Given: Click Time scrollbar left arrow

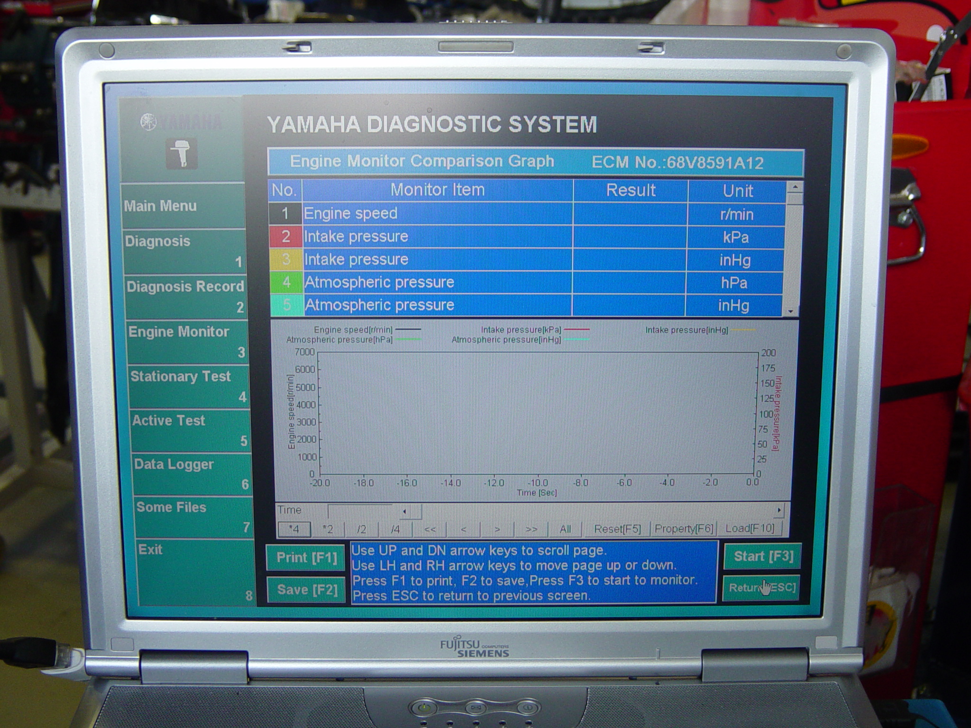Looking at the screenshot, I should click(404, 511).
